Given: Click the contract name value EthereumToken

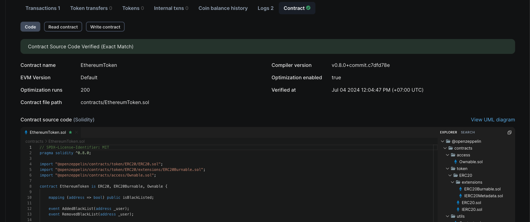Looking at the screenshot, I should coord(99,65).
